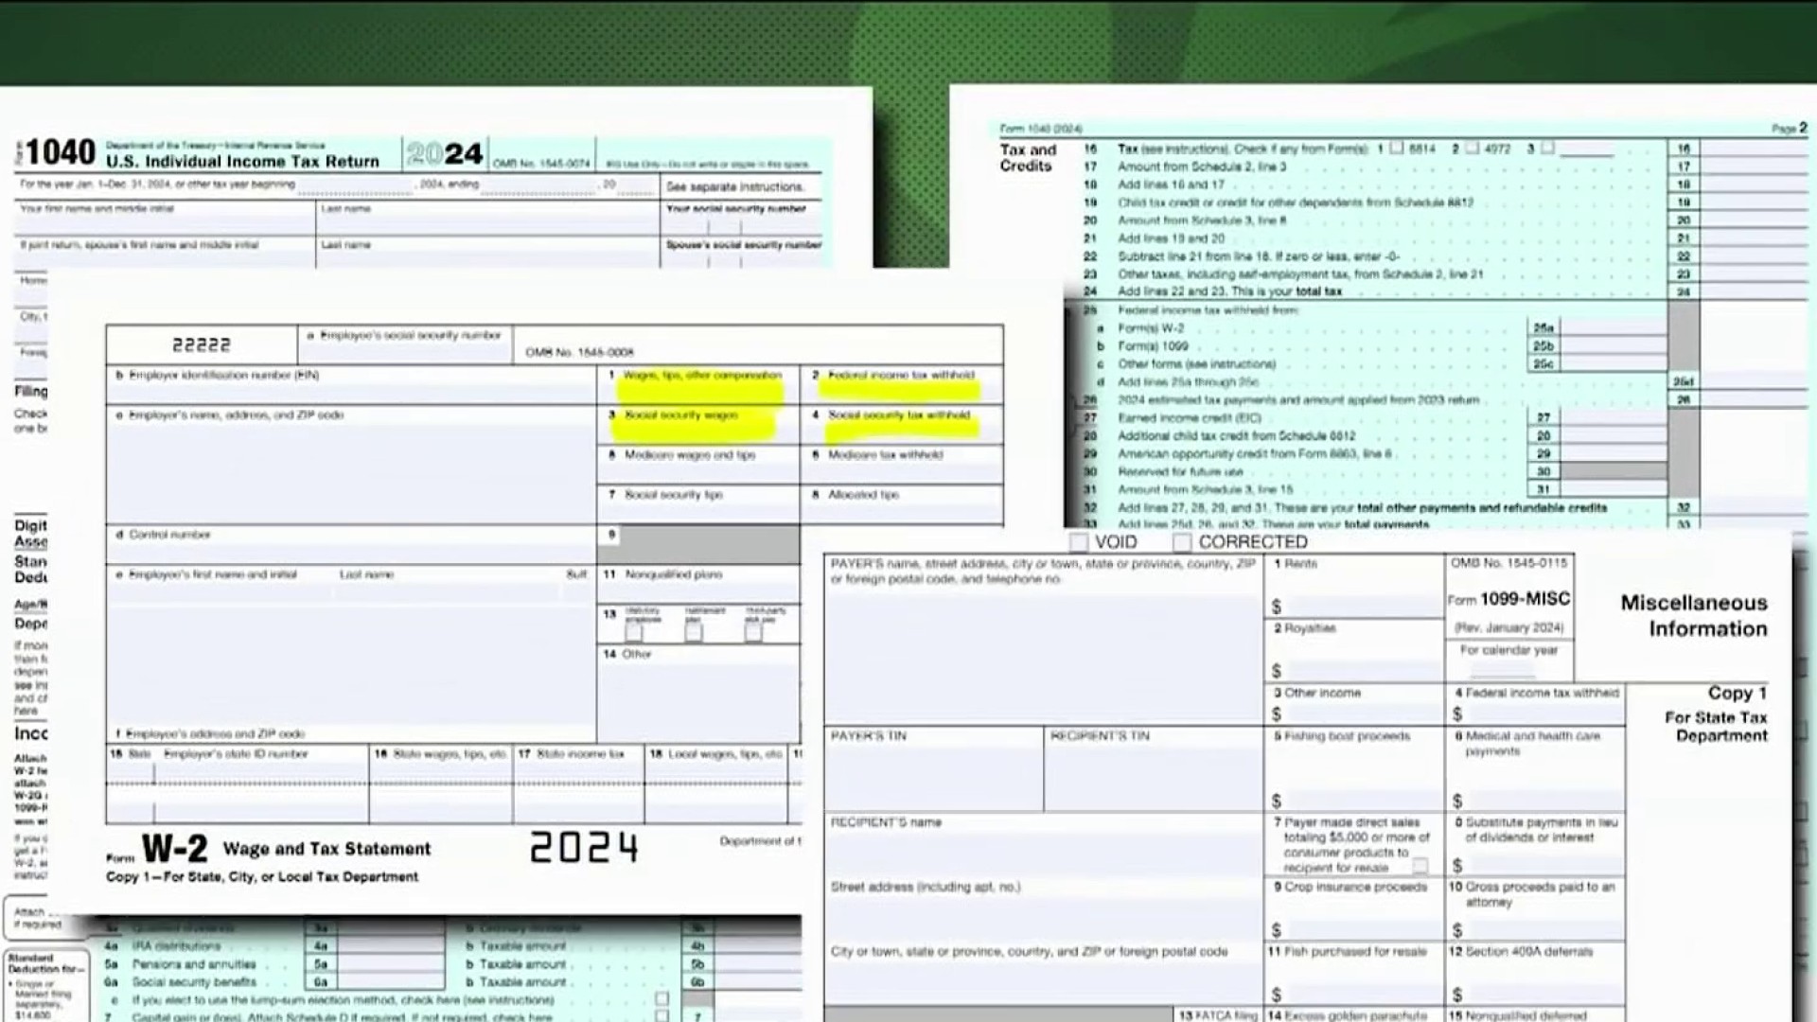Click 1099-MISC box 6 Medical and health care payments

[1536, 769]
